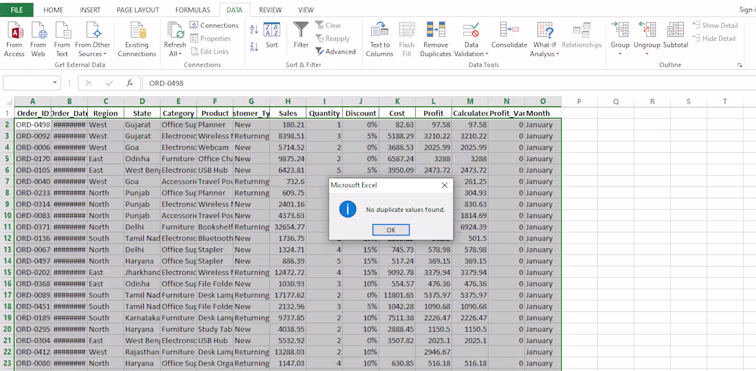This screenshot has height=371, width=756.
Task: Click the Rajasthan state cell
Action: point(142,352)
